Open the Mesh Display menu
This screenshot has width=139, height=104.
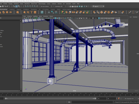click(42, 4)
